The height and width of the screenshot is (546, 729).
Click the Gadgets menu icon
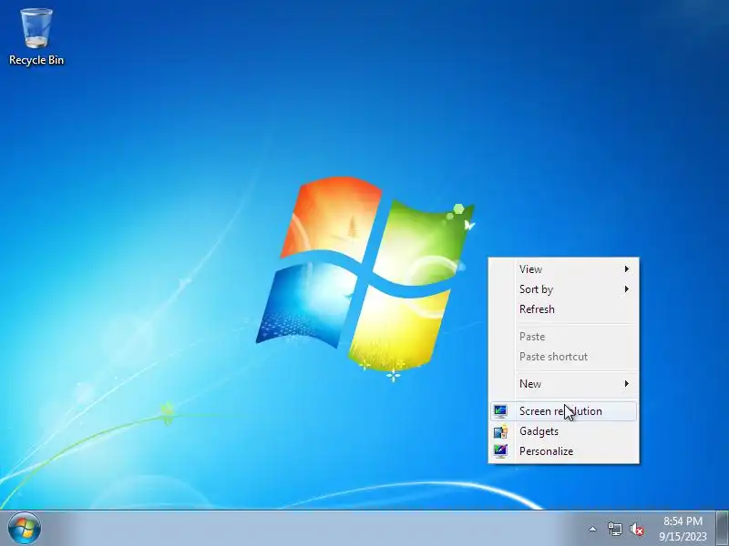500,431
